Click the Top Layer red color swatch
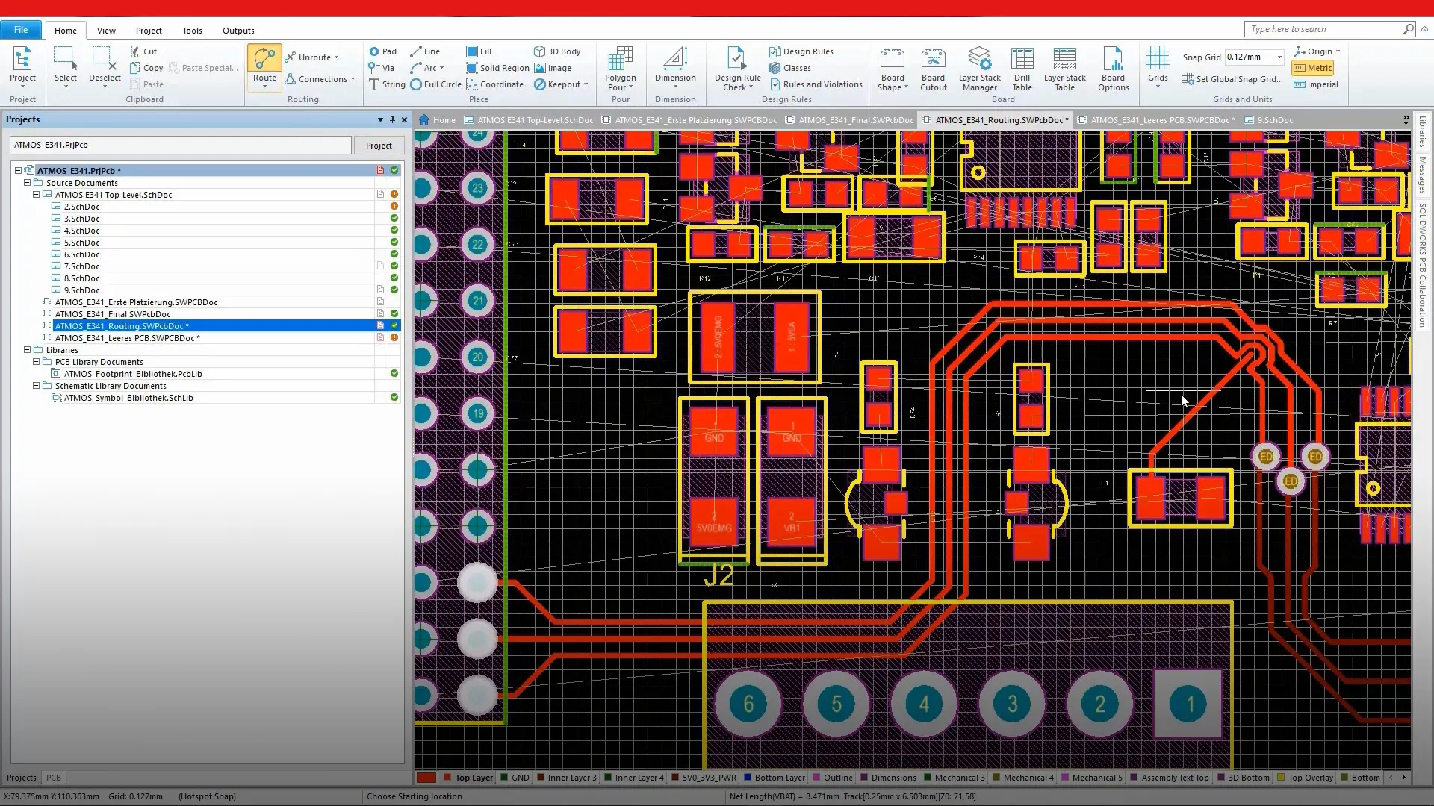The width and height of the screenshot is (1434, 806). [426, 778]
